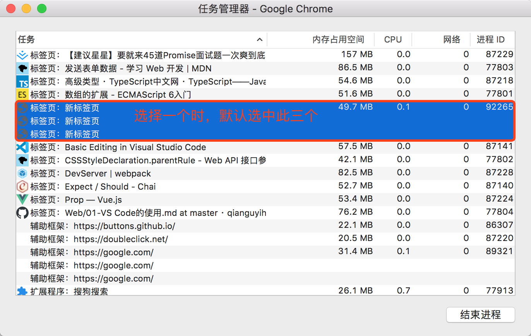This screenshot has width=531, height=336.
Task: Click process ID 86307
Action: [499, 225]
